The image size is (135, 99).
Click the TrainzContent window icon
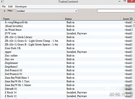tap(2, 1)
